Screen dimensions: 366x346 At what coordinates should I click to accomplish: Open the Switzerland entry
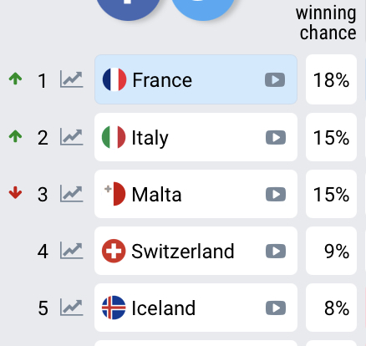click(x=196, y=251)
